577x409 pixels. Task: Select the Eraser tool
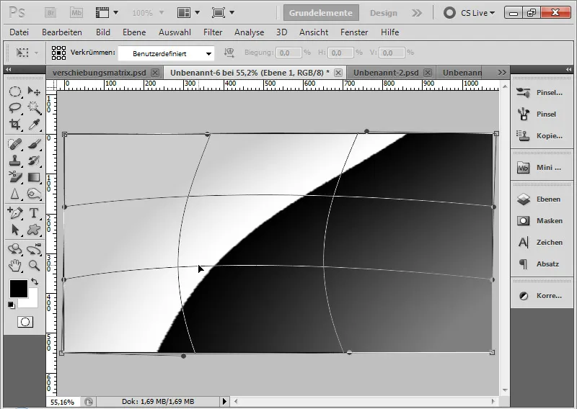[x=14, y=177]
